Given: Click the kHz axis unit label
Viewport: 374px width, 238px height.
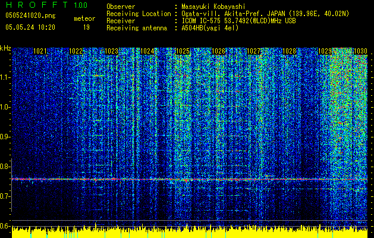Looking at the screenshot, I should tap(5, 48).
